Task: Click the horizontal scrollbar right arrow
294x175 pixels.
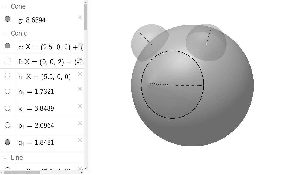Action: point(82,172)
